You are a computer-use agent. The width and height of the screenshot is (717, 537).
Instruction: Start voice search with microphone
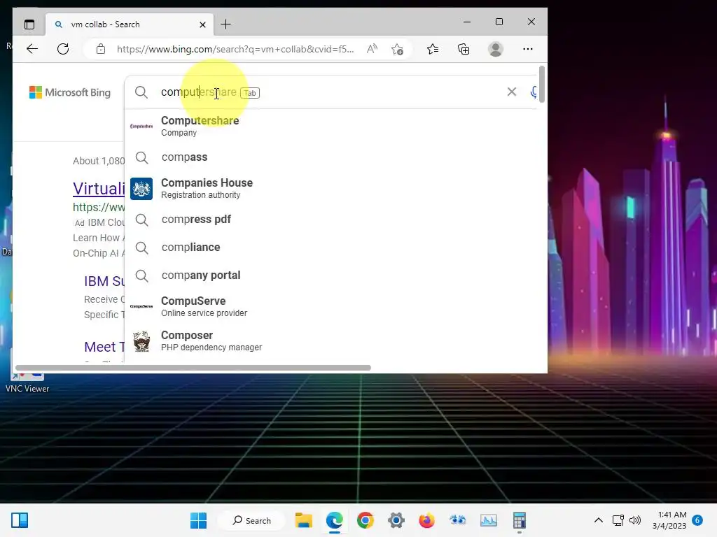click(533, 92)
